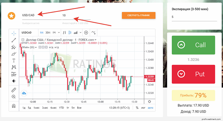Collapse the chart legend minus box
This screenshot has width=223, height=121.
23,40
